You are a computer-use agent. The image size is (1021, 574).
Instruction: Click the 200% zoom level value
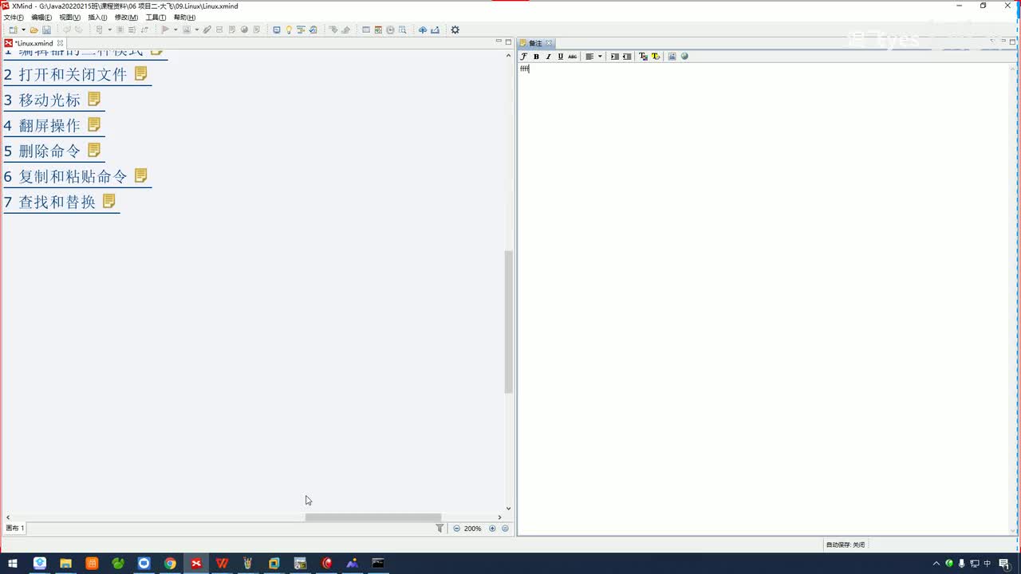(x=473, y=529)
